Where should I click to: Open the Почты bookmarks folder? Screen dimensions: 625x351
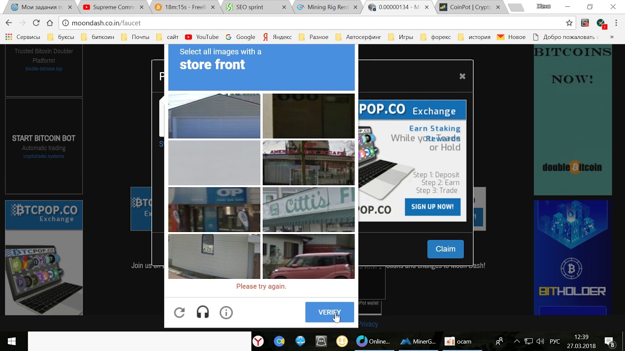click(x=135, y=37)
